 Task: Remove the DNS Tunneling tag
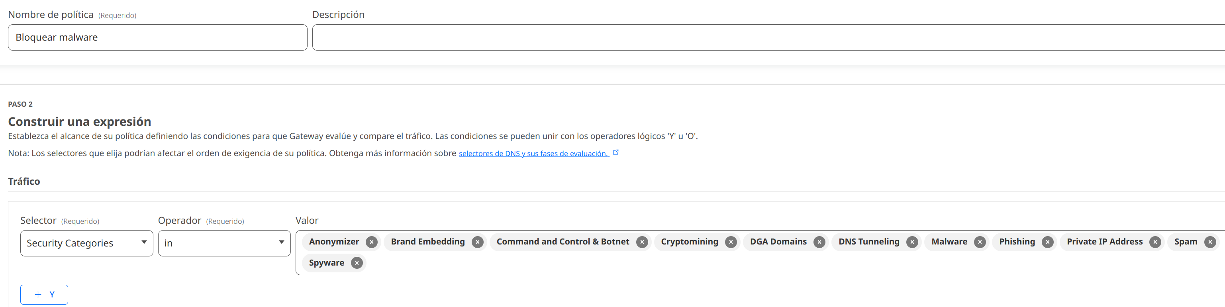(x=912, y=242)
